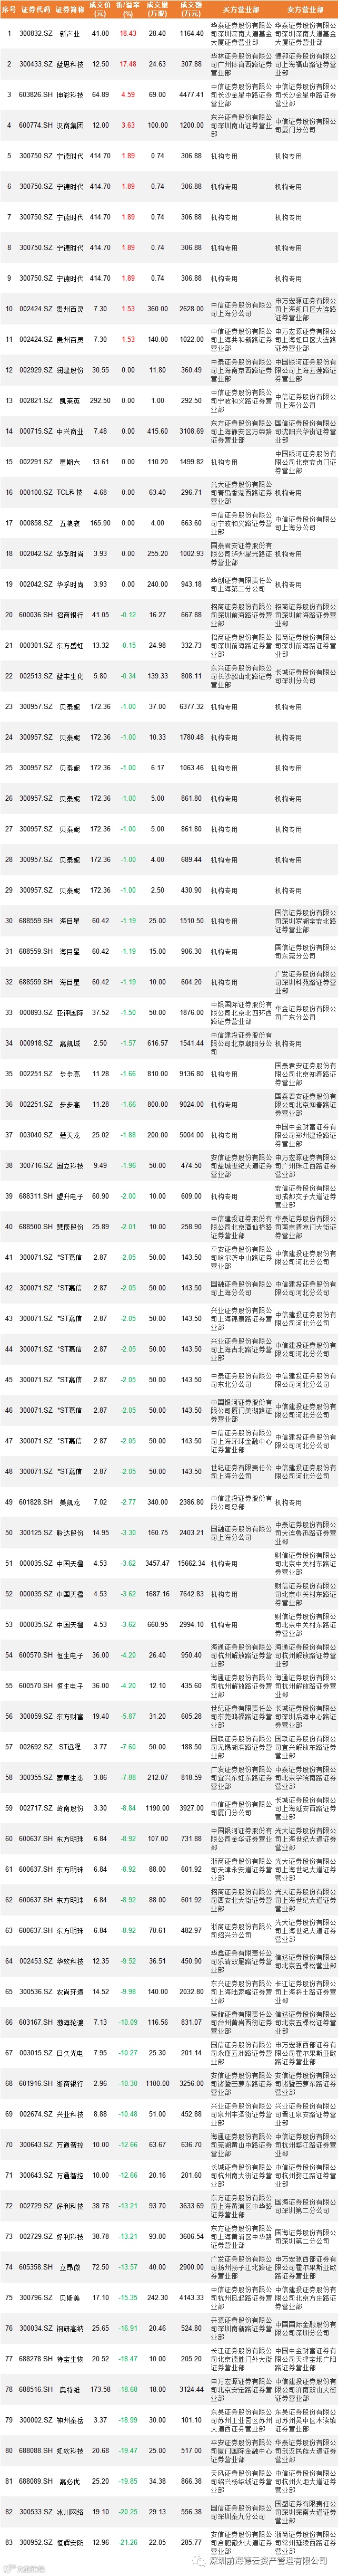Select the 神州泰岳 stock name cell

coord(70,2421)
